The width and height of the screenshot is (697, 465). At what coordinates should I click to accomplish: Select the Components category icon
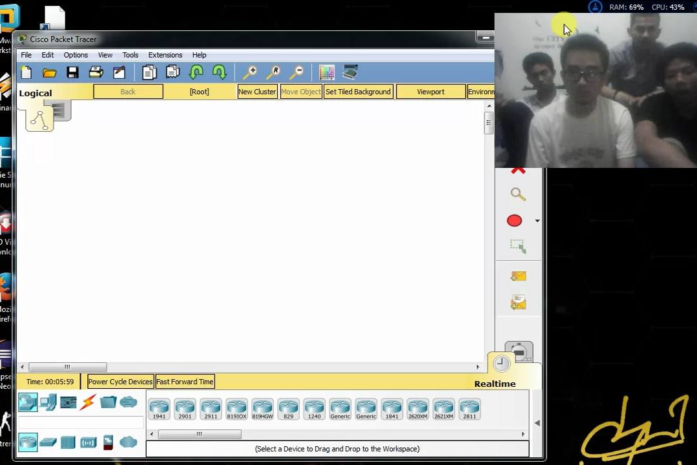point(68,403)
